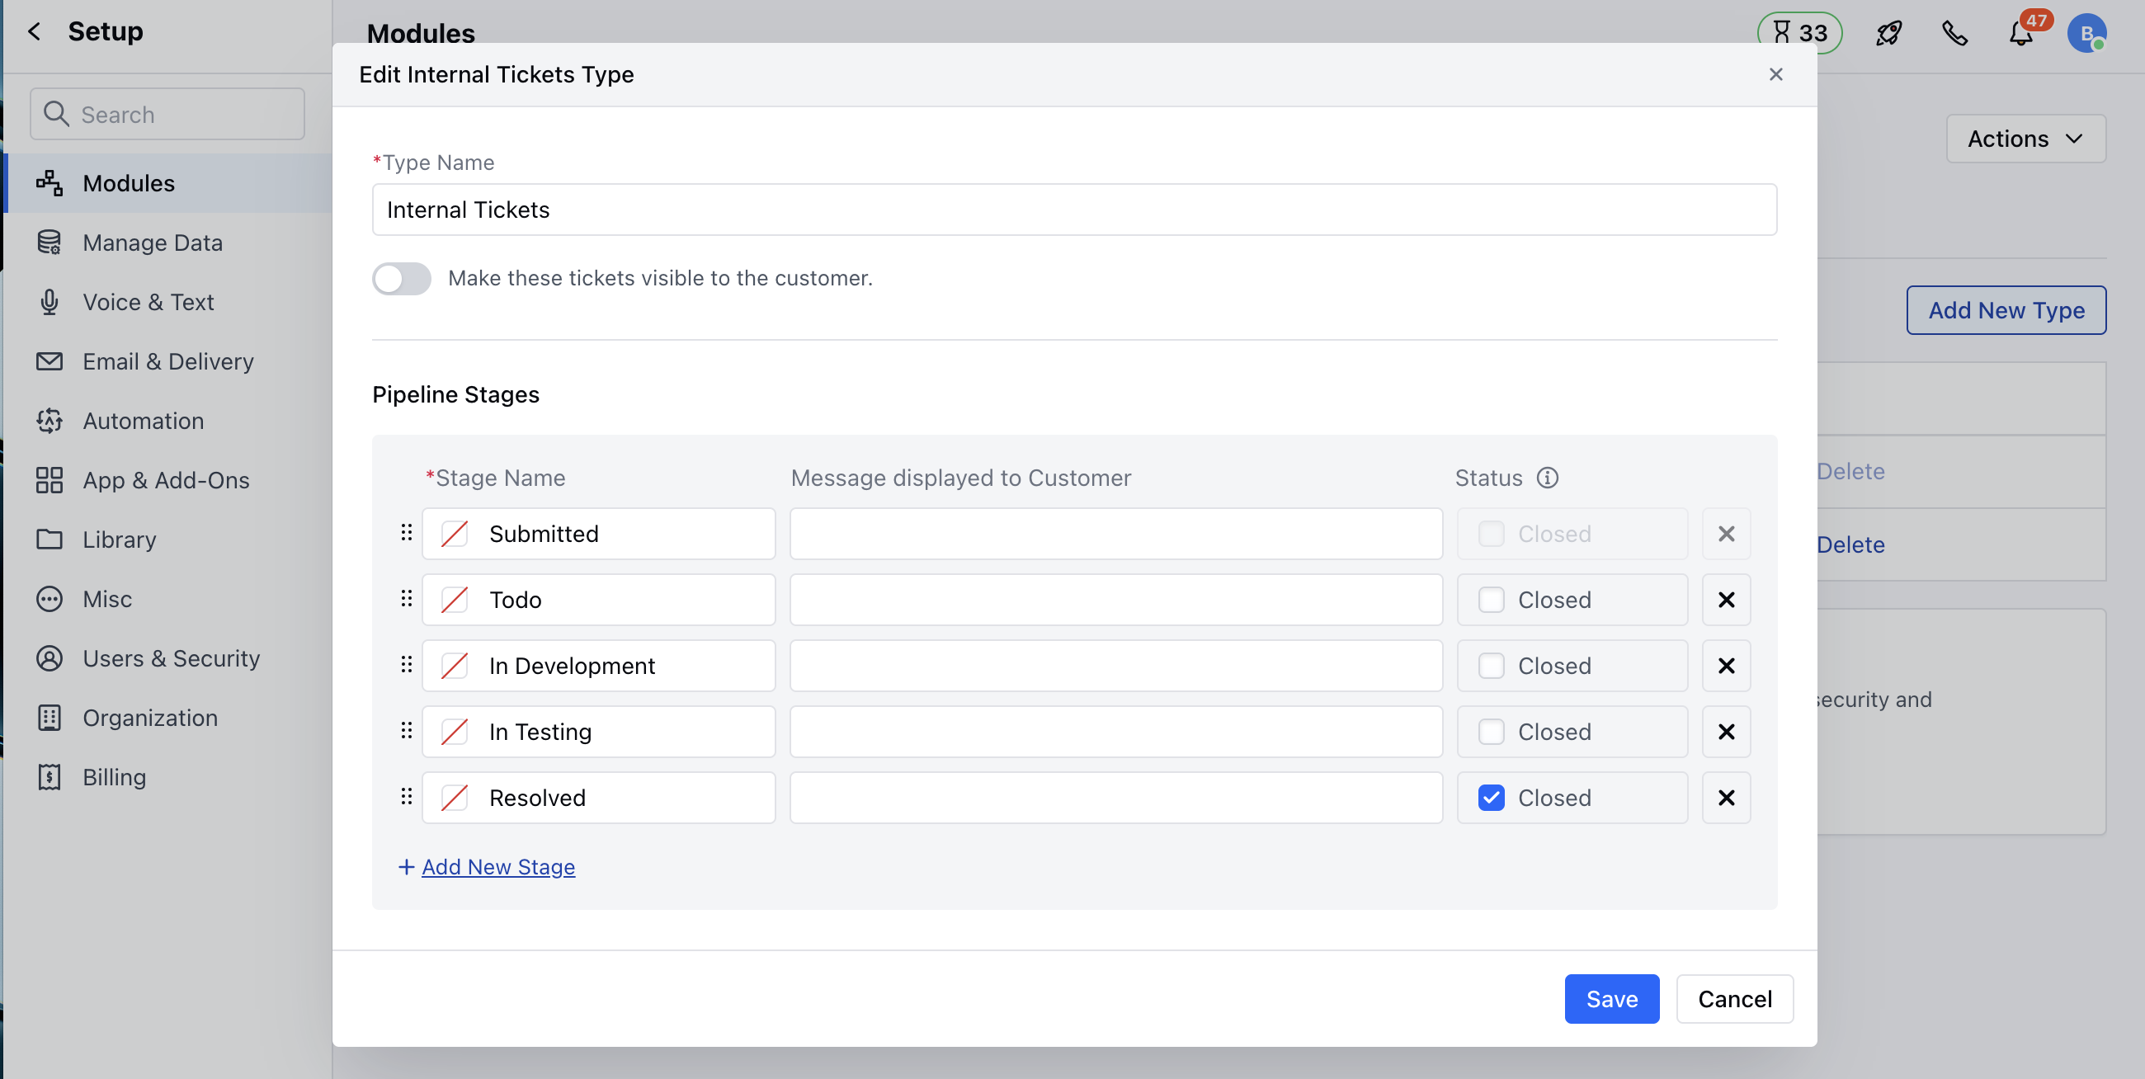Click the Status info icon
Screen dimensions: 2145x1079
coord(1547,478)
